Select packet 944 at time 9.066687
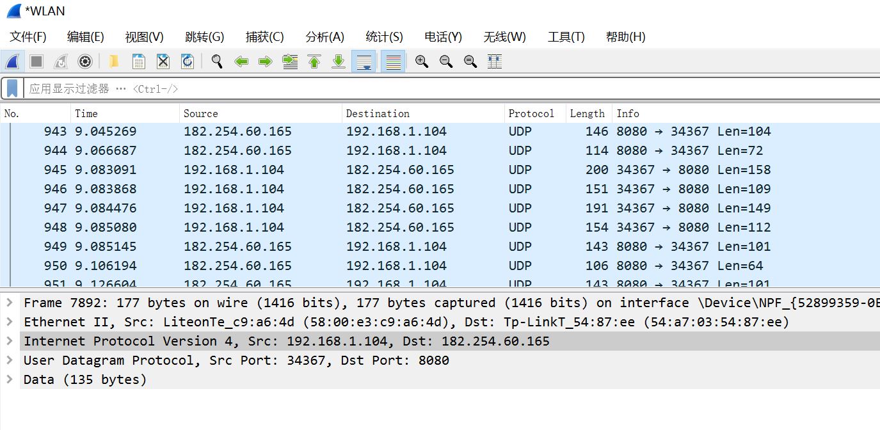The height and width of the screenshot is (430, 880). point(440,150)
